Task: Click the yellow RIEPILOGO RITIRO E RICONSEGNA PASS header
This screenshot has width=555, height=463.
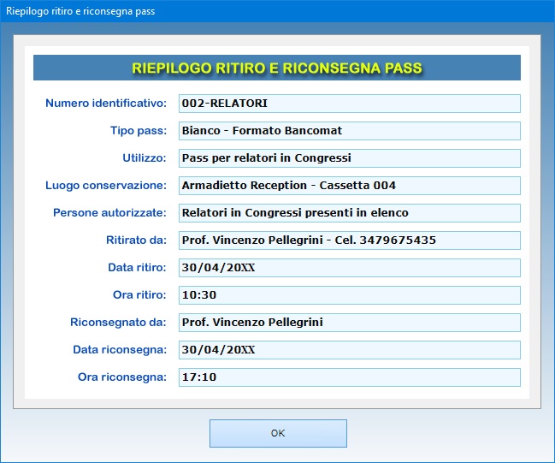Action: 277,68
